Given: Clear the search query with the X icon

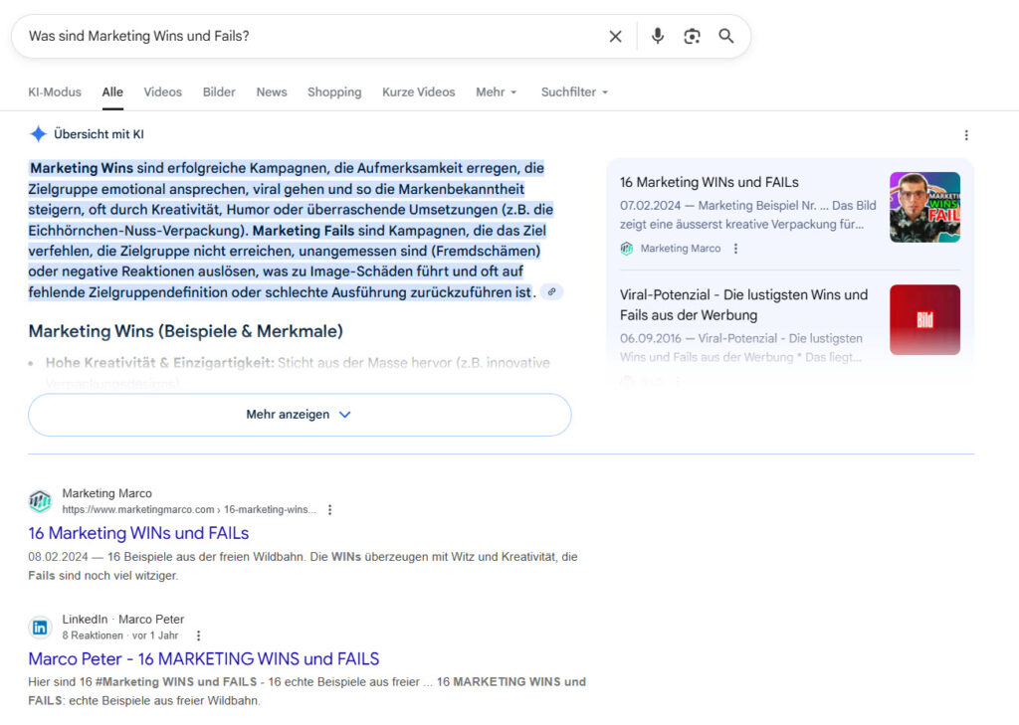Looking at the screenshot, I should tap(615, 36).
